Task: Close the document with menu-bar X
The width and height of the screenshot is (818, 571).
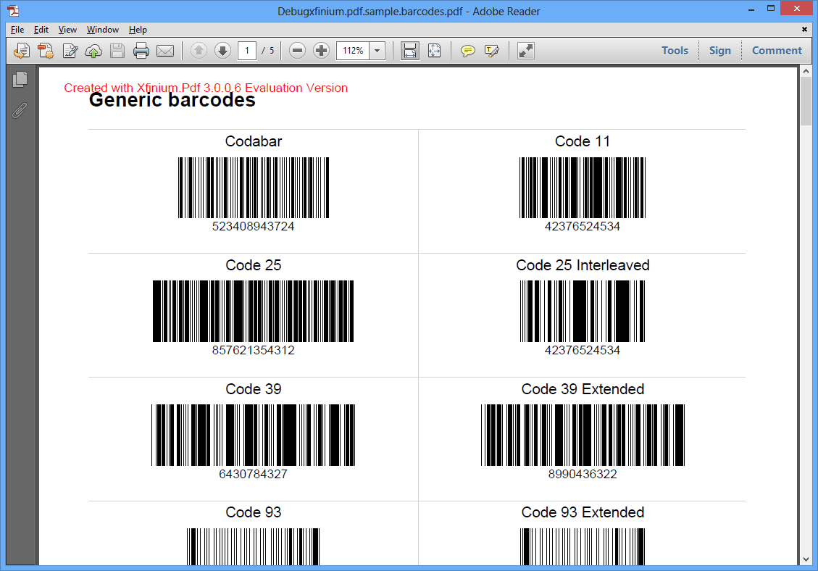Action: point(804,30)
